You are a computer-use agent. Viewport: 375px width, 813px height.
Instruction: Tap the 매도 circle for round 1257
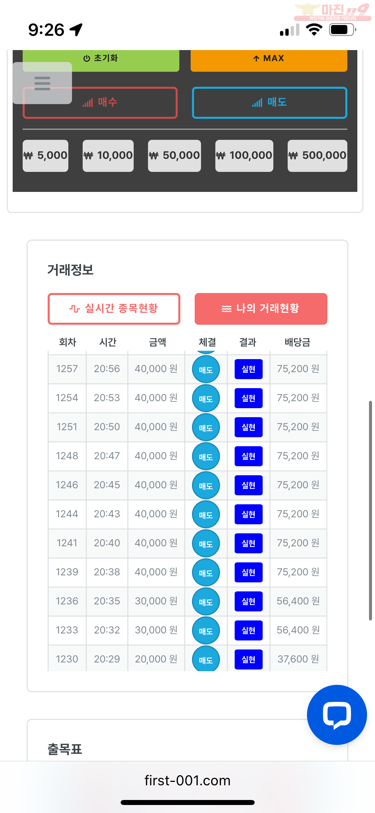click(206, 369)
